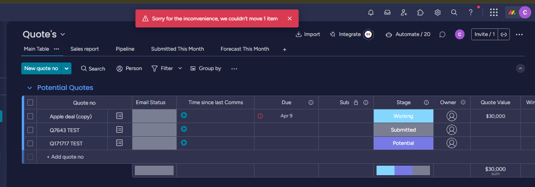Select all items header checkbox
535x187 pixels.
click(30, 102)
